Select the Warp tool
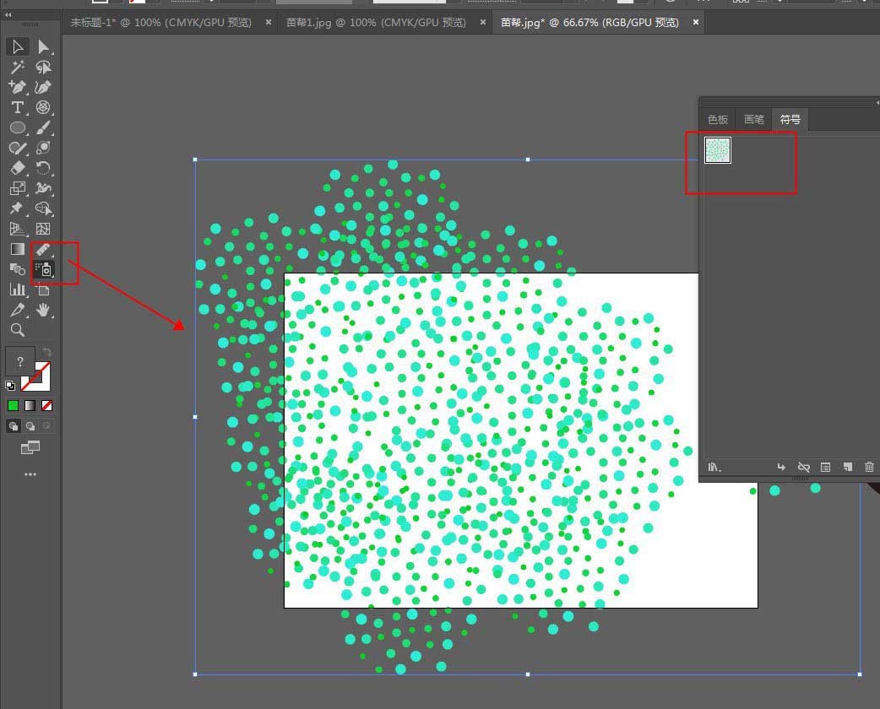The image size is (880, 709). click(x=43, y=188)
